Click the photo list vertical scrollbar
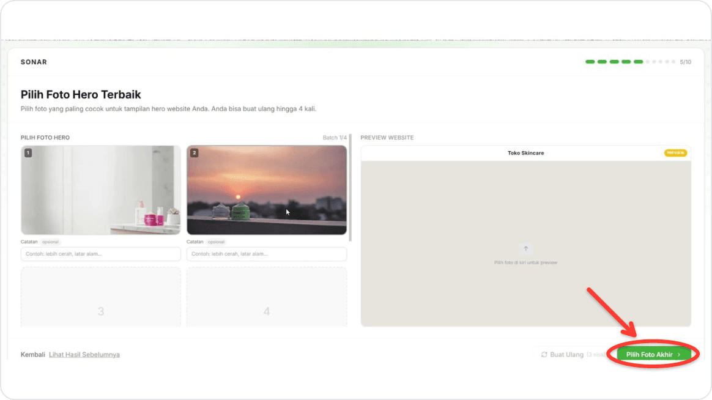 (350, 187)
